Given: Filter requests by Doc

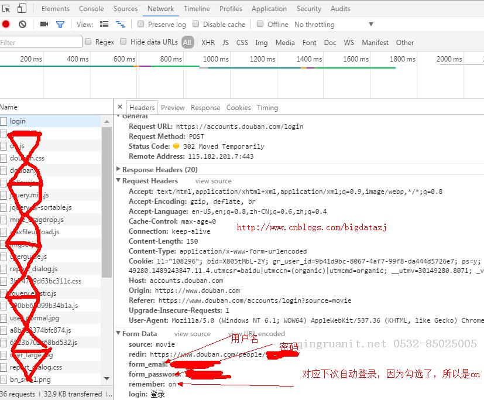Looking at the screenshot, I should click(330, 42).
